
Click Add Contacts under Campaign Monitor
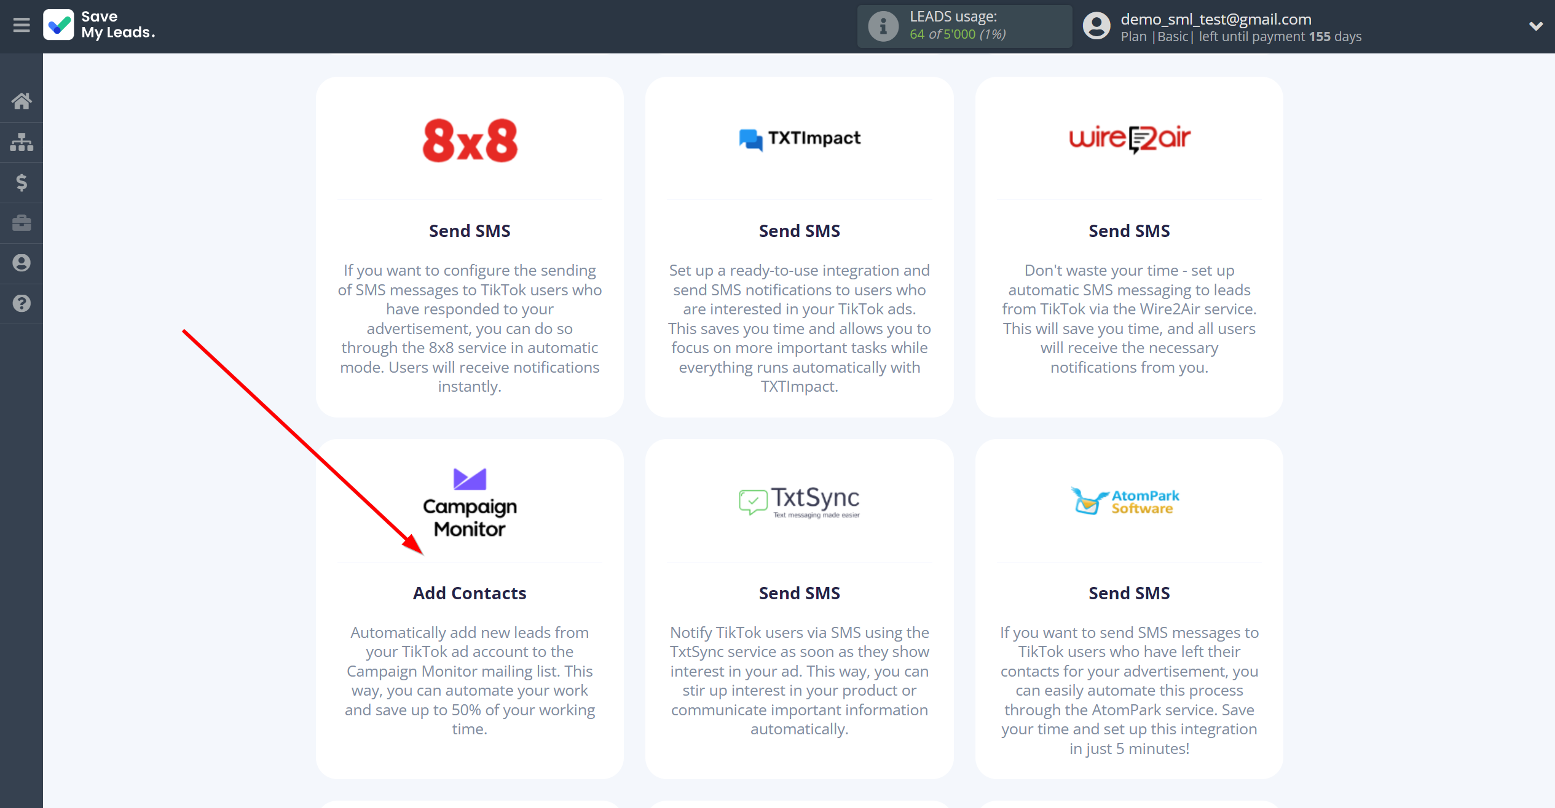tap(470, 593)
